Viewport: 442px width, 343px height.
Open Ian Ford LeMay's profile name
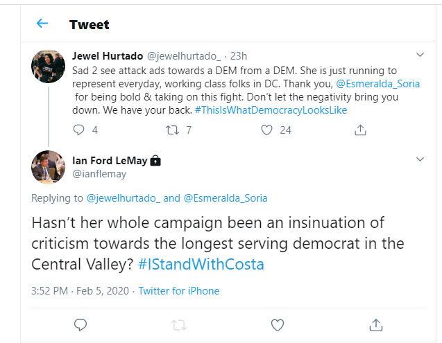point(110,161)
